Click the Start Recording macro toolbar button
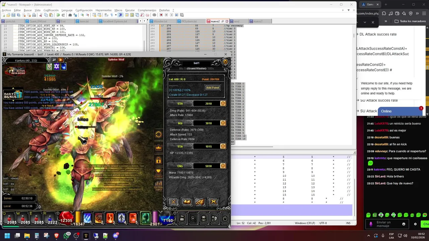Viewport: 429px width, 241px height. [x=161, y=15]
